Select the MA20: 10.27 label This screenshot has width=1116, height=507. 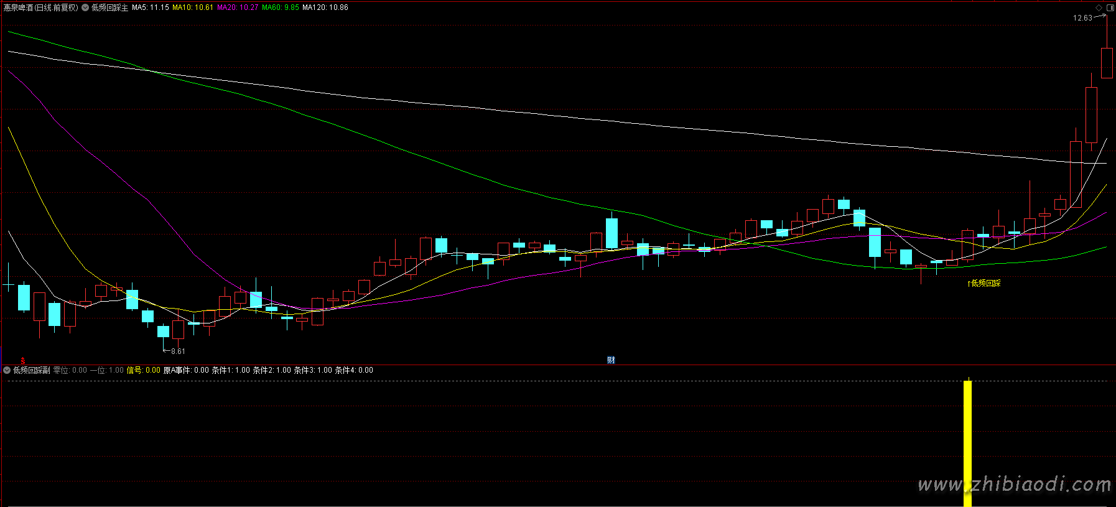pyautogui.click(x=238, y=7)
